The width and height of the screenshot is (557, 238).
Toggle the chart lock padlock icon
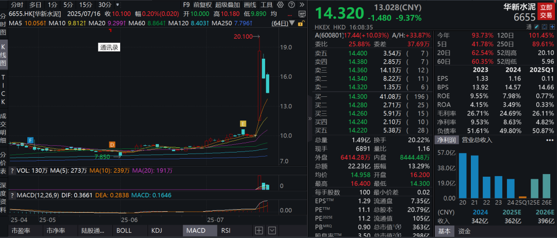(301, 23)
